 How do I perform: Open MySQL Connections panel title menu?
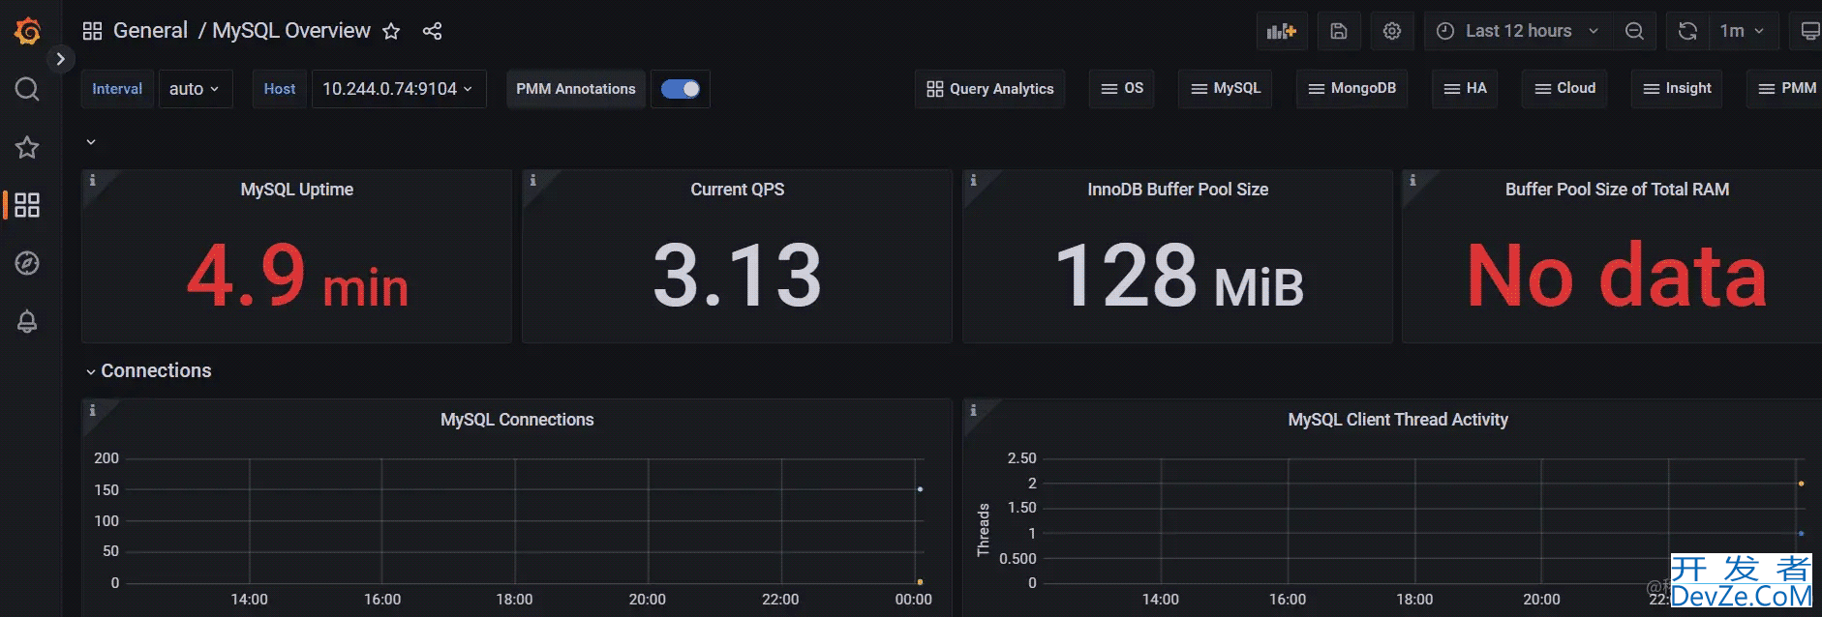(x=517, y=420)
